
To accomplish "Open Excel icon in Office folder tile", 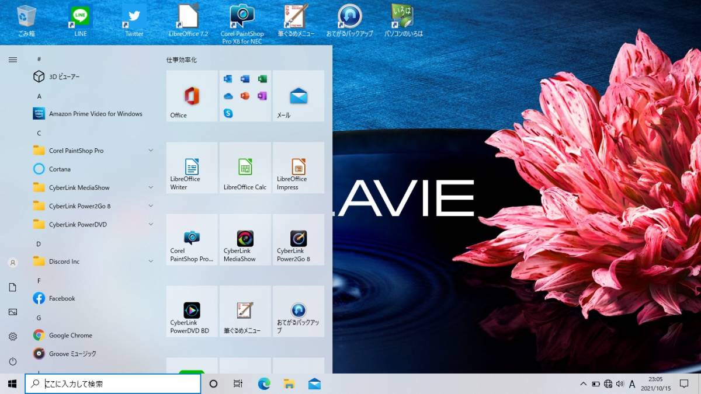I will coord(262,79).
